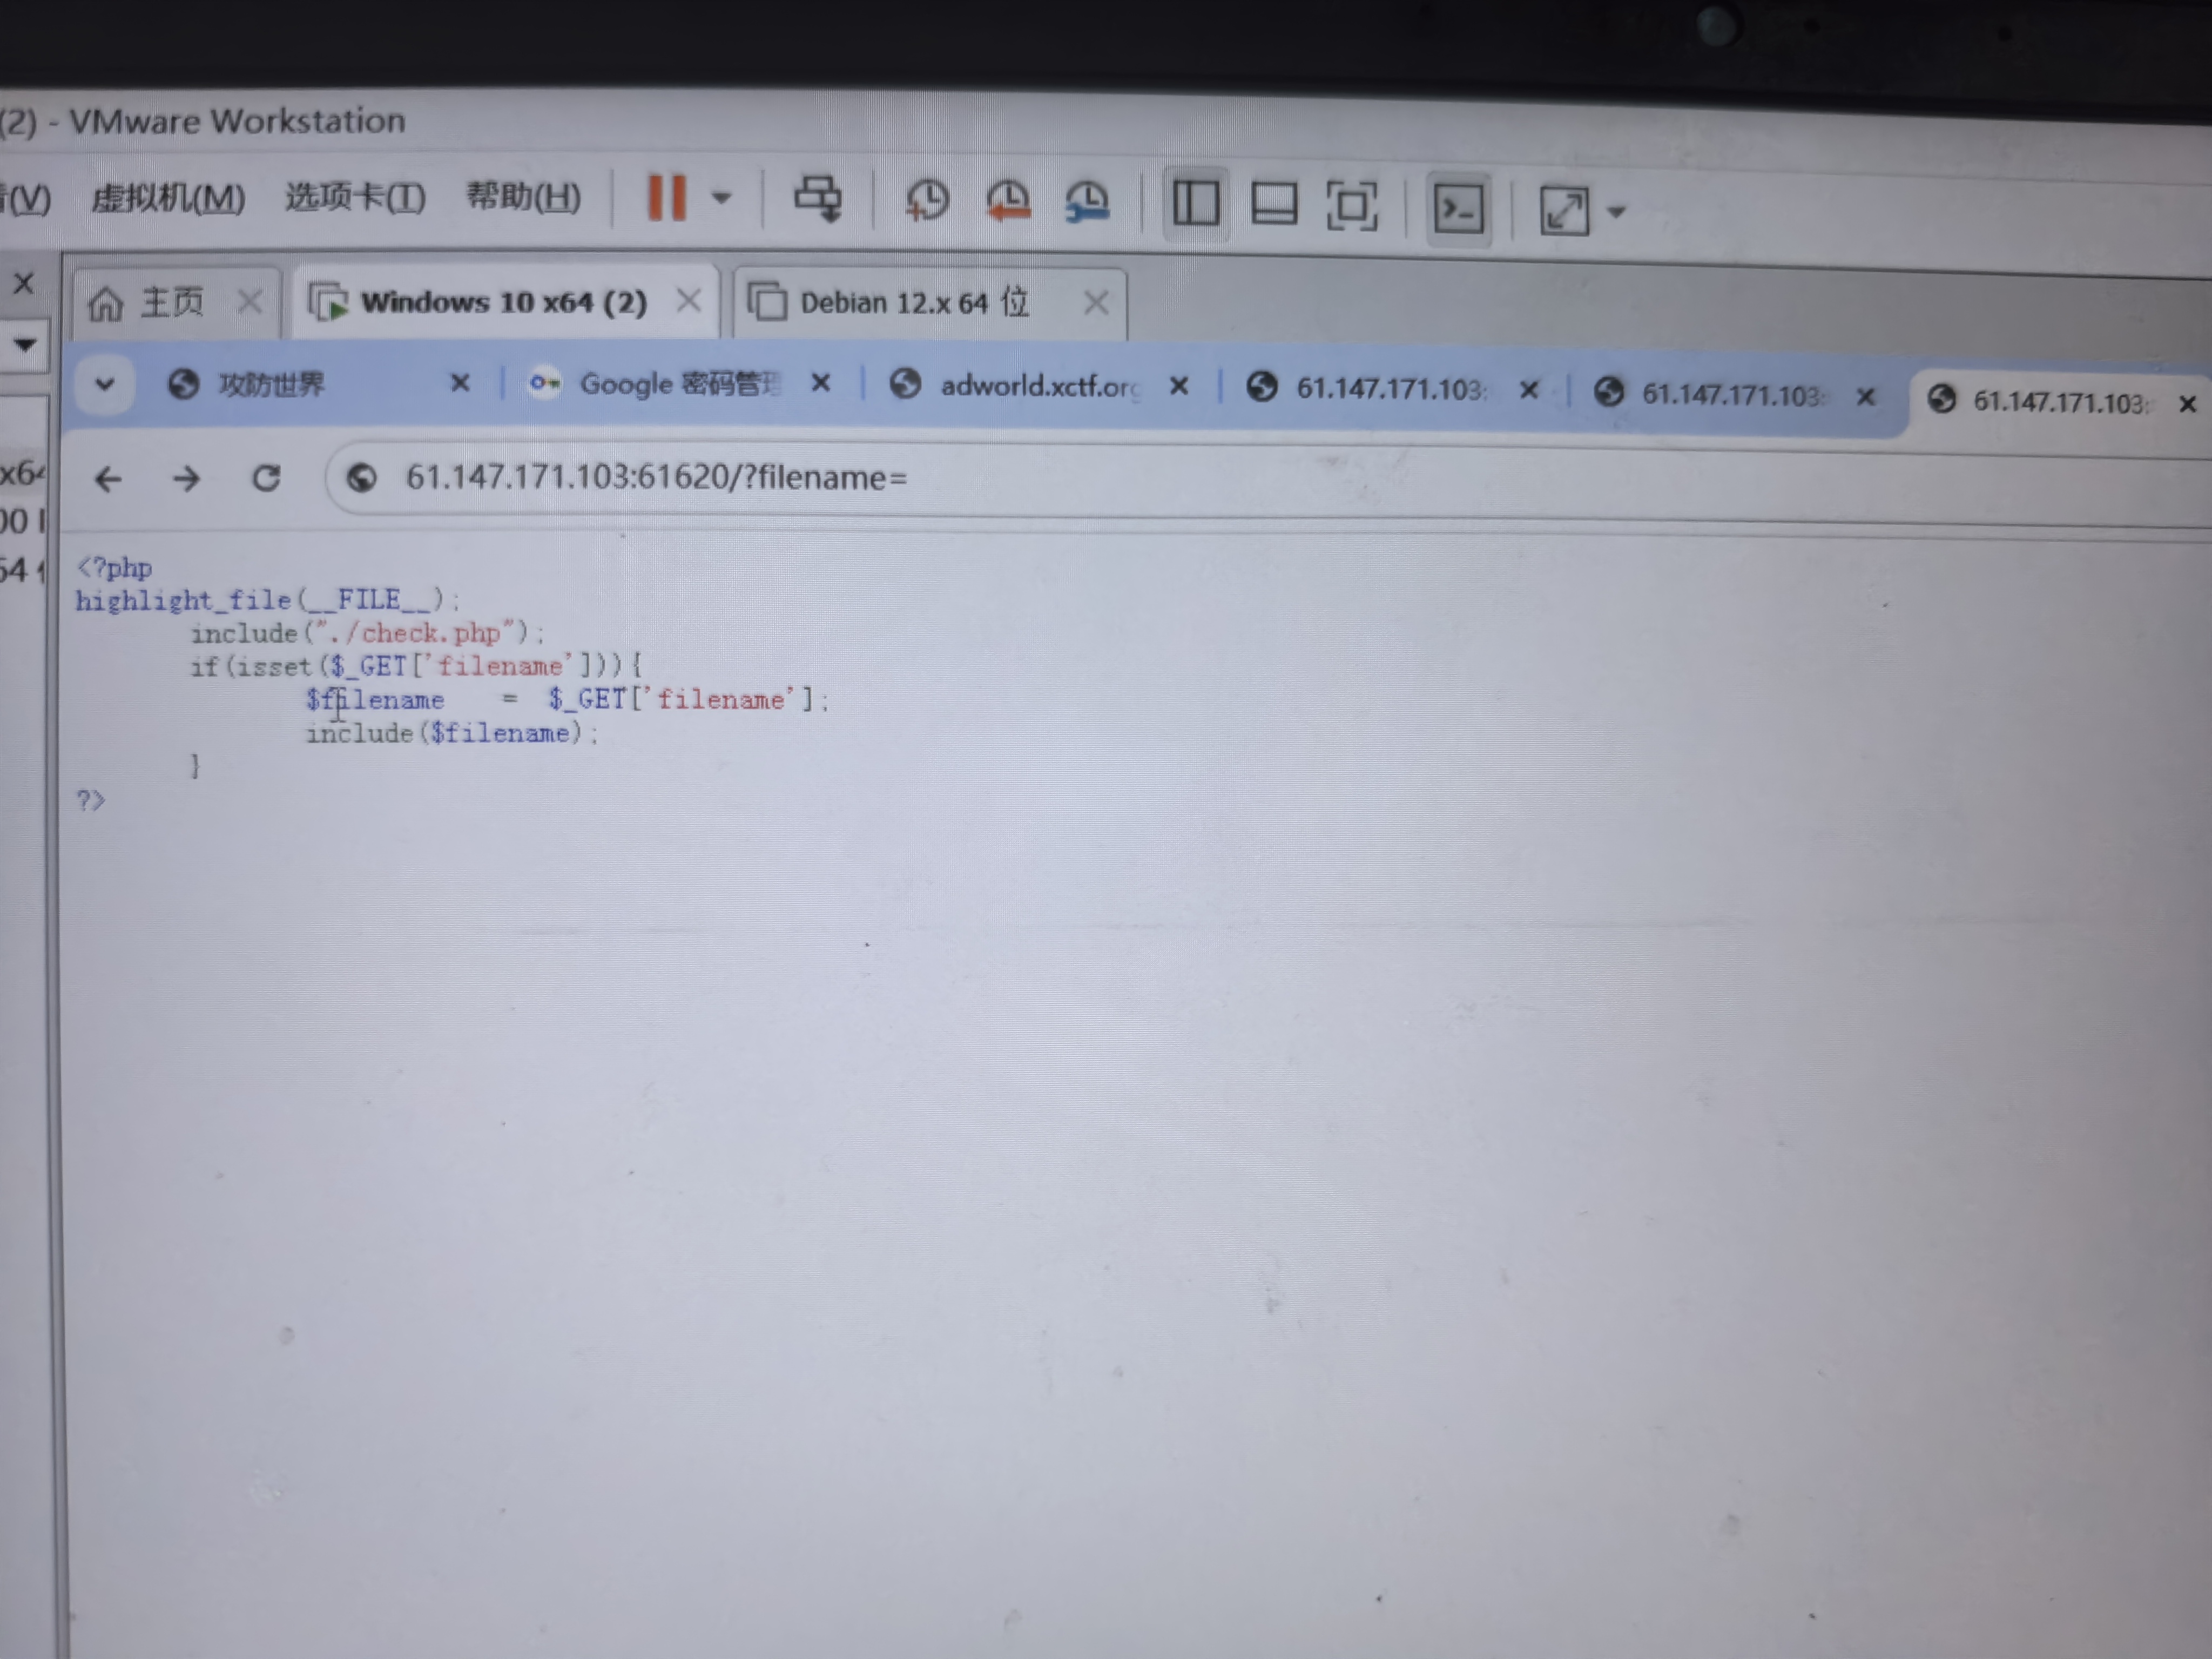
Task: Click the stretch guest display icon
Action: point(1564,211)
